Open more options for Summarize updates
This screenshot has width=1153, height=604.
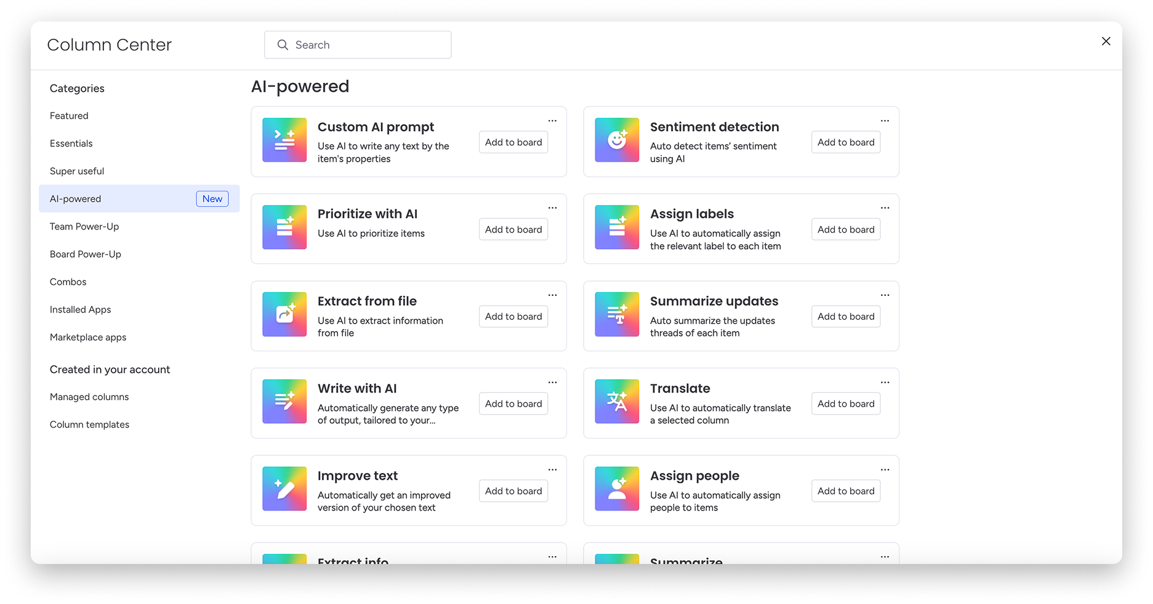pyautogui.click(x=885, y=295)
